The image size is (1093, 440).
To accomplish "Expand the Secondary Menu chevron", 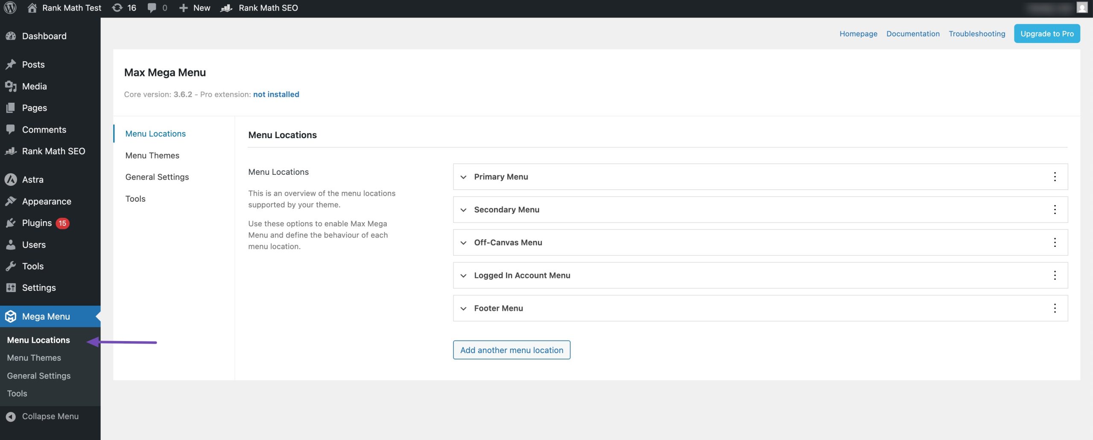I will tap(463, 210).
